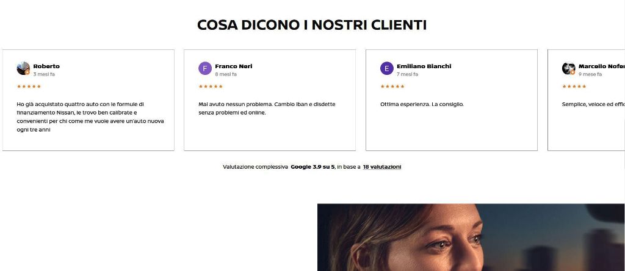Click Roberto's profile avatar
The image size is (625, 271).
23,68
